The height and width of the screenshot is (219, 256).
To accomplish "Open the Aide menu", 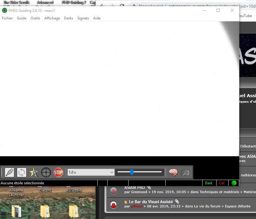I will click(97, 18).
